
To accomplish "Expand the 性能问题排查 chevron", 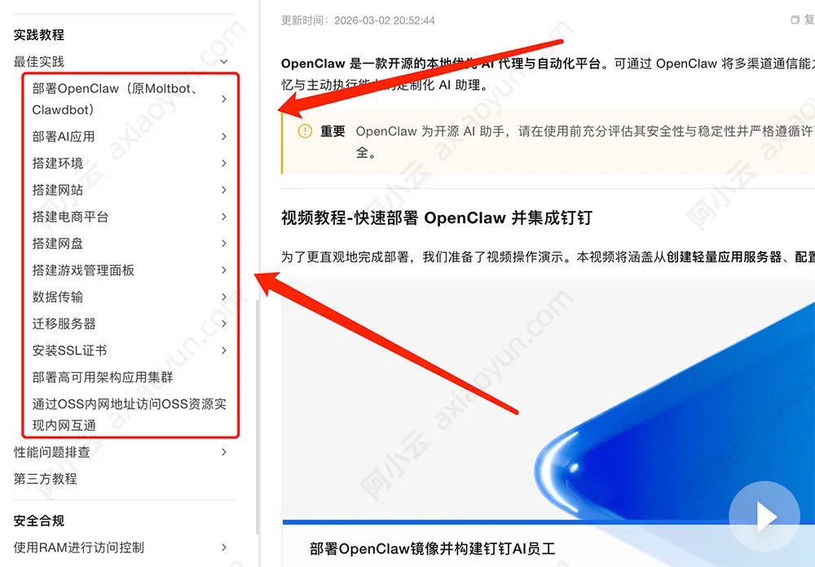I will pyautogui.click(x=224, y=452).
